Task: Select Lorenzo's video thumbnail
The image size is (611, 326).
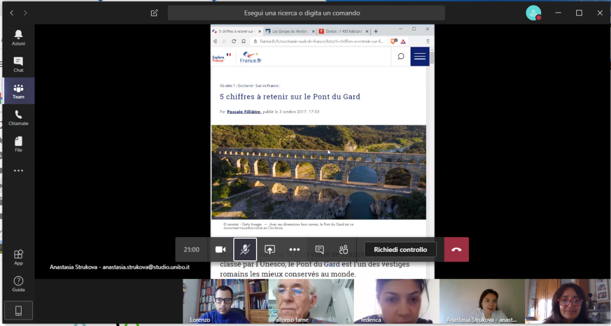Action: point(225,301)
